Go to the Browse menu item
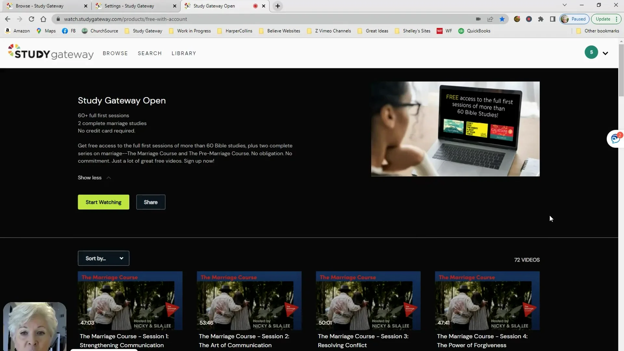The height and width of the screenshot is (351, 624). (x=115, y=53)
